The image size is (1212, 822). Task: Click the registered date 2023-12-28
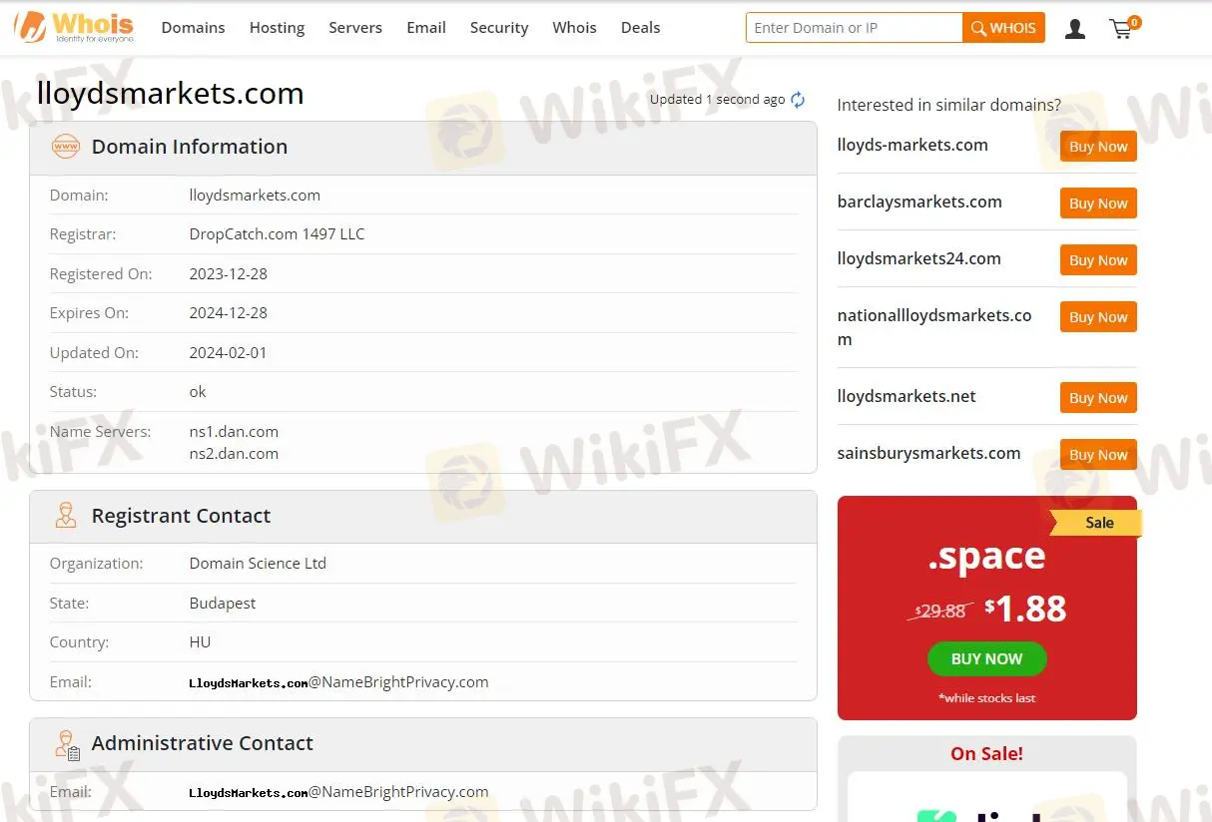(229, 273)
